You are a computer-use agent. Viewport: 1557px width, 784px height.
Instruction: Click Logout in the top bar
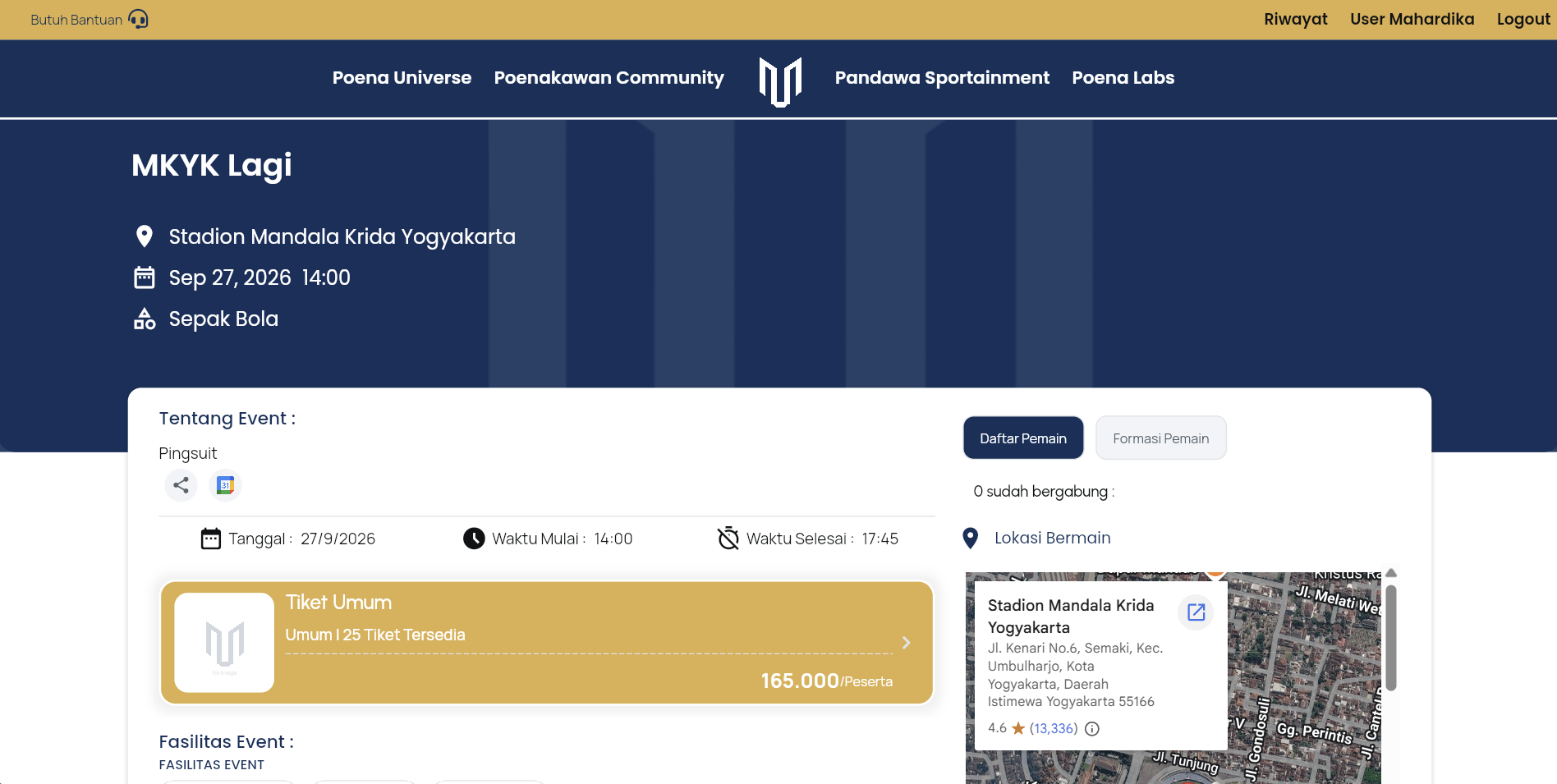pos(1523,19)
